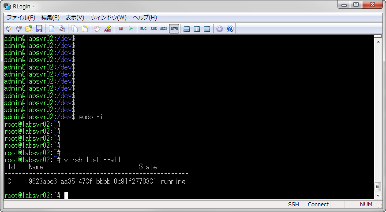Click the 'Id' column header

click(x=11, y=167)
